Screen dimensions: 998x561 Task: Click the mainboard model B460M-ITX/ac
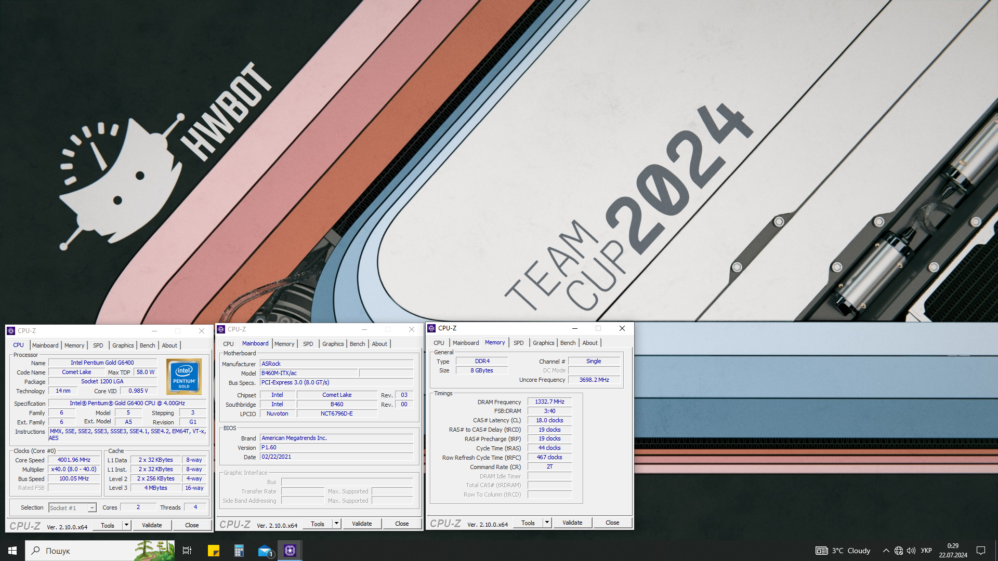[309, 373]
